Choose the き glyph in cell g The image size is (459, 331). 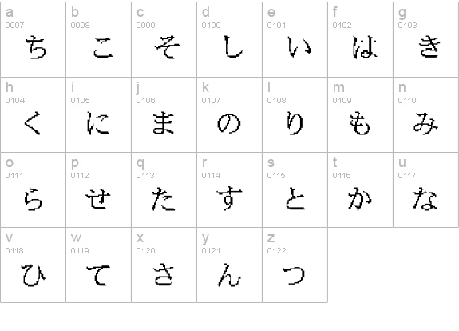429,46
